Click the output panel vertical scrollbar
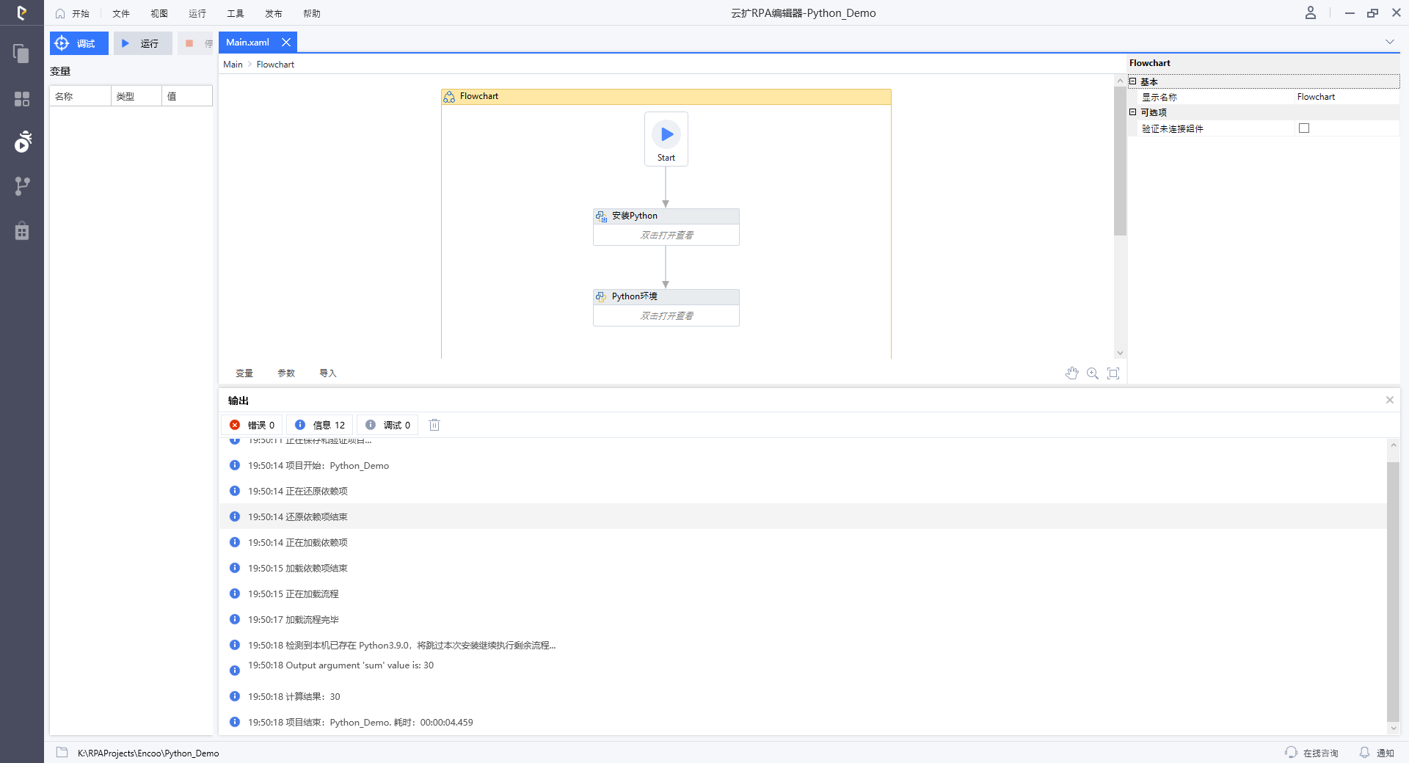The height and width of the screenshot is (763, 1409). (1393, 587)
